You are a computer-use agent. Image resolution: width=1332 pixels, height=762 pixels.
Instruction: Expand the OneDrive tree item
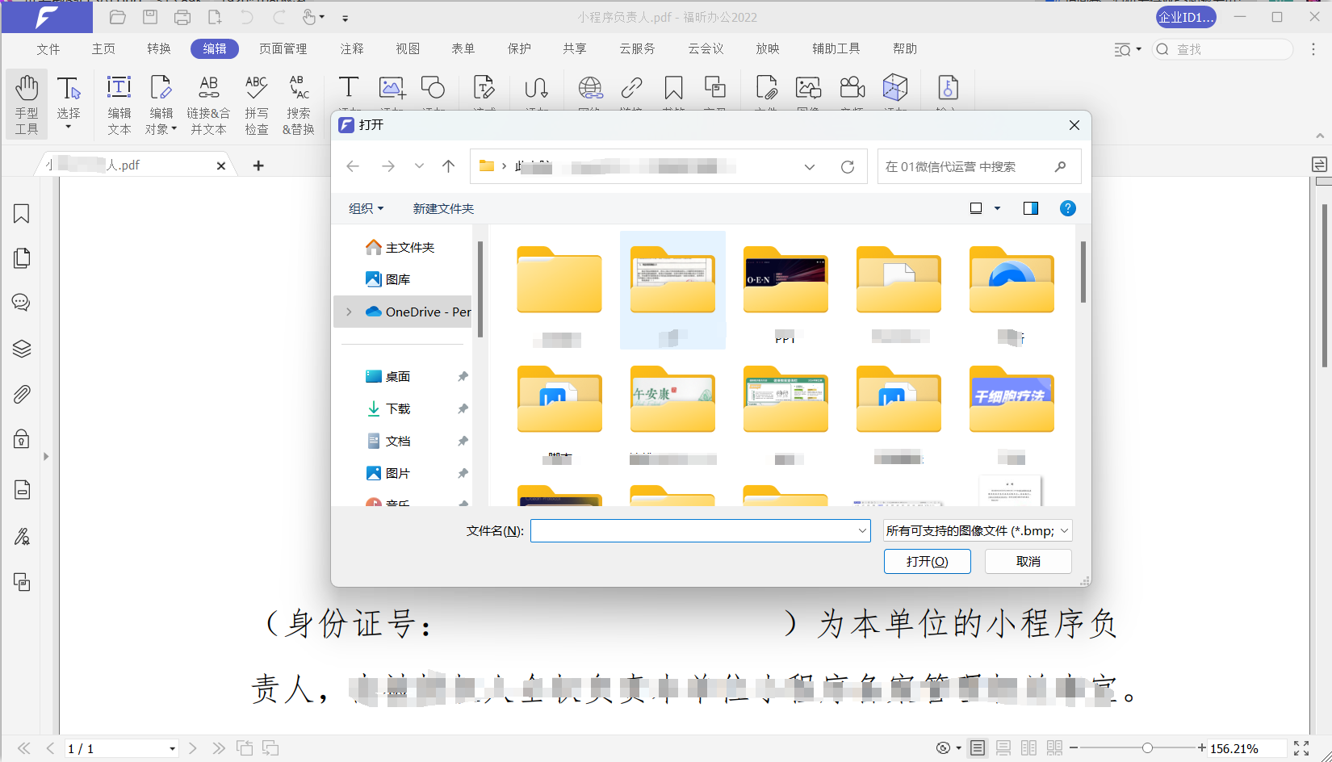pyautogui.click(x=349, y=312)
